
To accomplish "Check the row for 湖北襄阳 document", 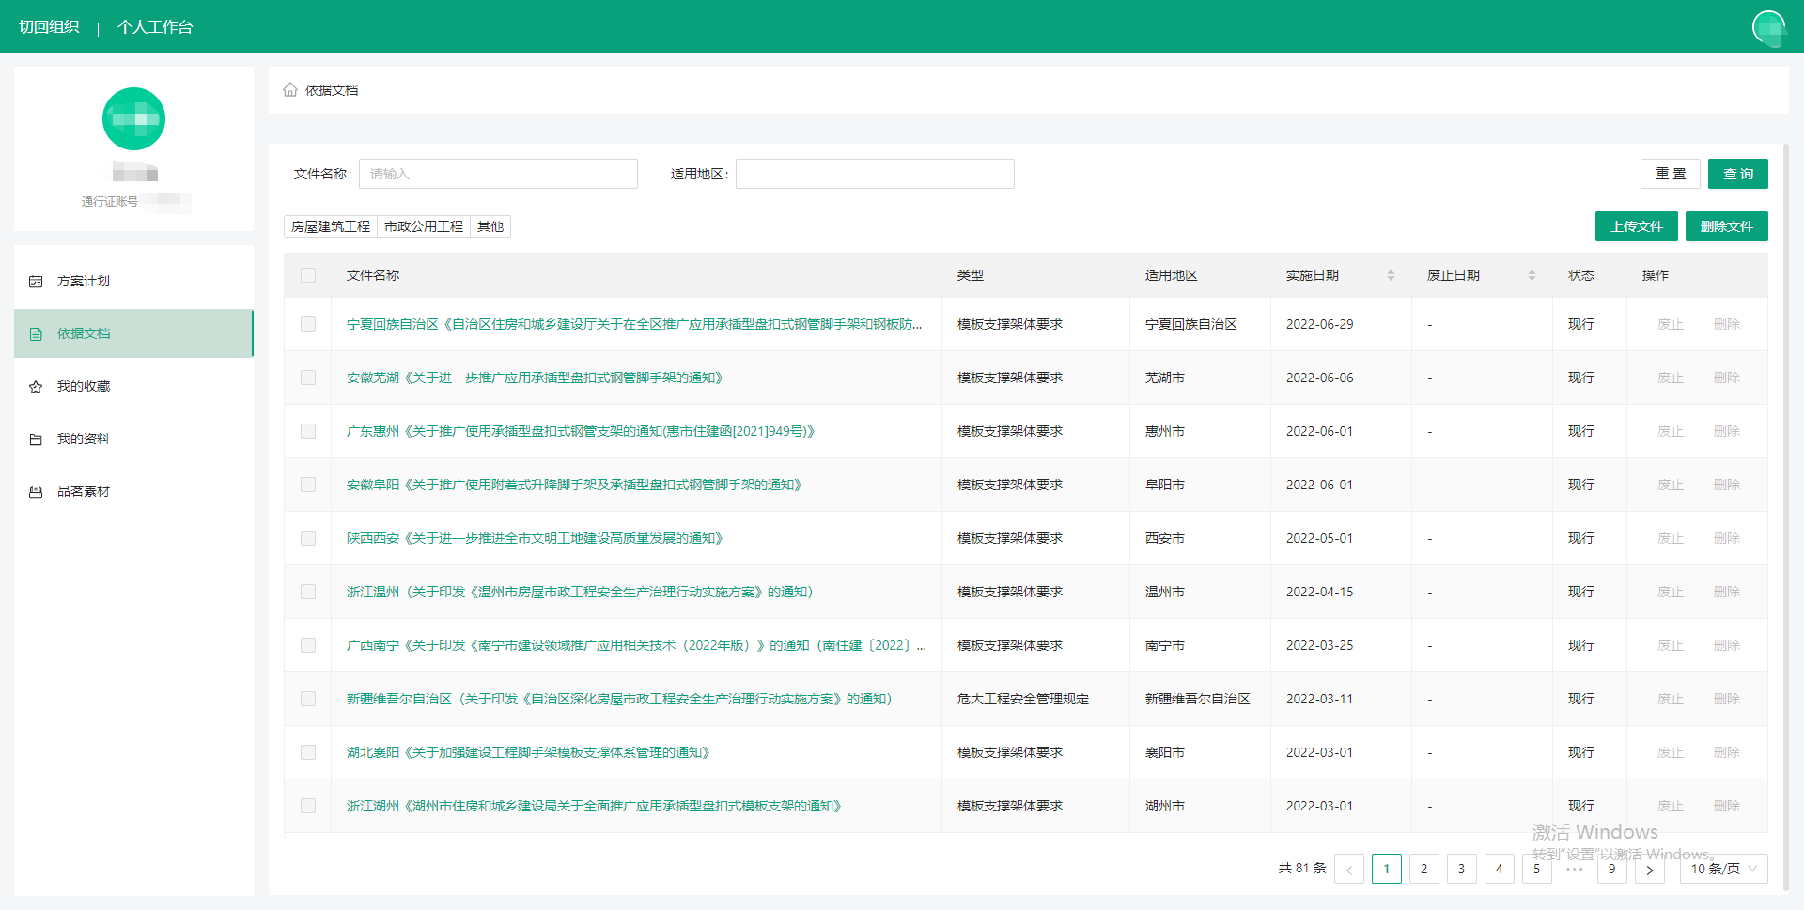I will (308, 752).
